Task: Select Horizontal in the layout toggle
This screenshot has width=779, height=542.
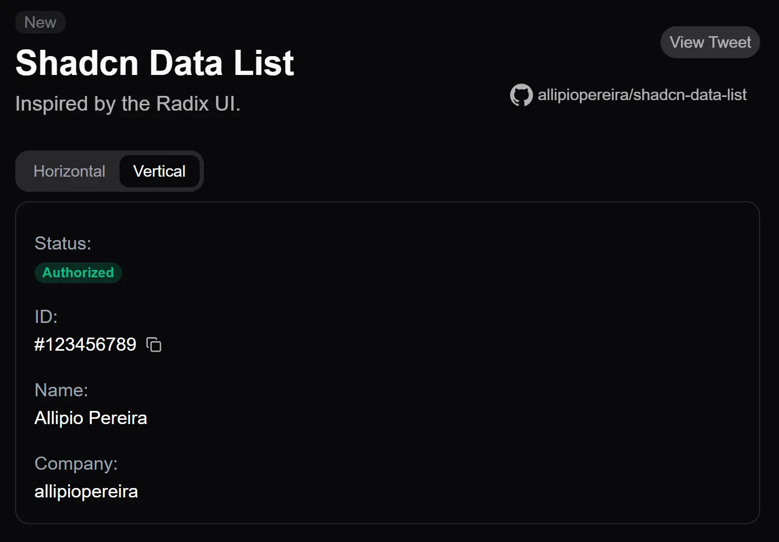Action: [69, 171]
